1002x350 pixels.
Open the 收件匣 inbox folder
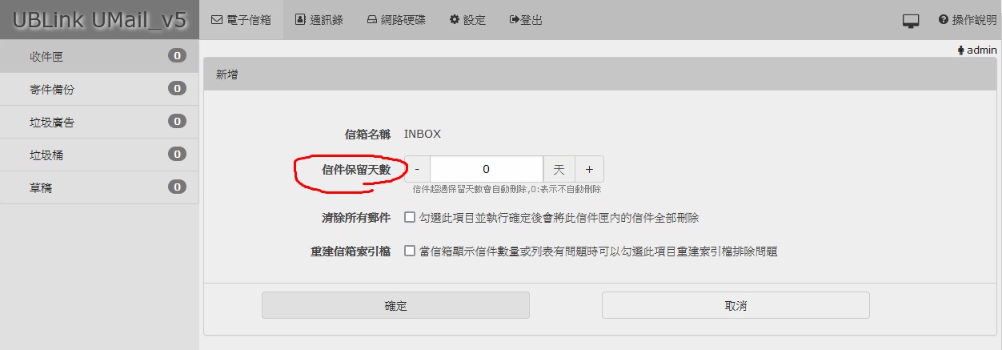[x=46, y=56]
